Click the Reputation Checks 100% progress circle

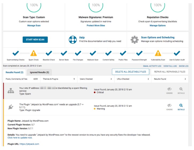(x=158, y=6)
